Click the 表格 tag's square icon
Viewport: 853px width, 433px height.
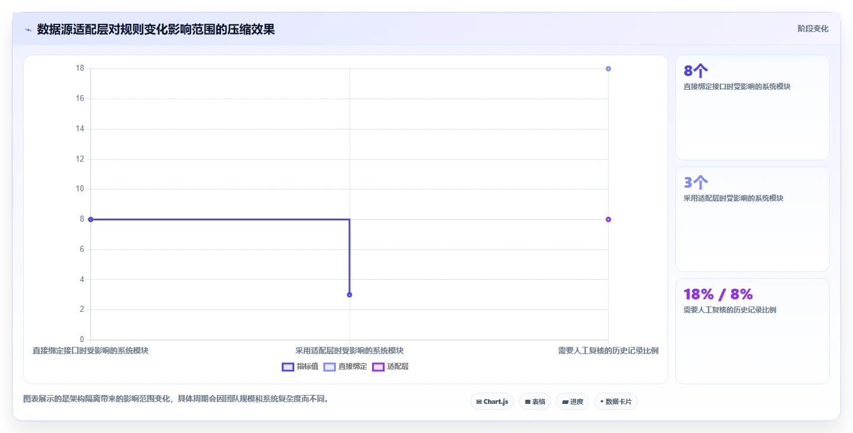click(x=528, y=402)
